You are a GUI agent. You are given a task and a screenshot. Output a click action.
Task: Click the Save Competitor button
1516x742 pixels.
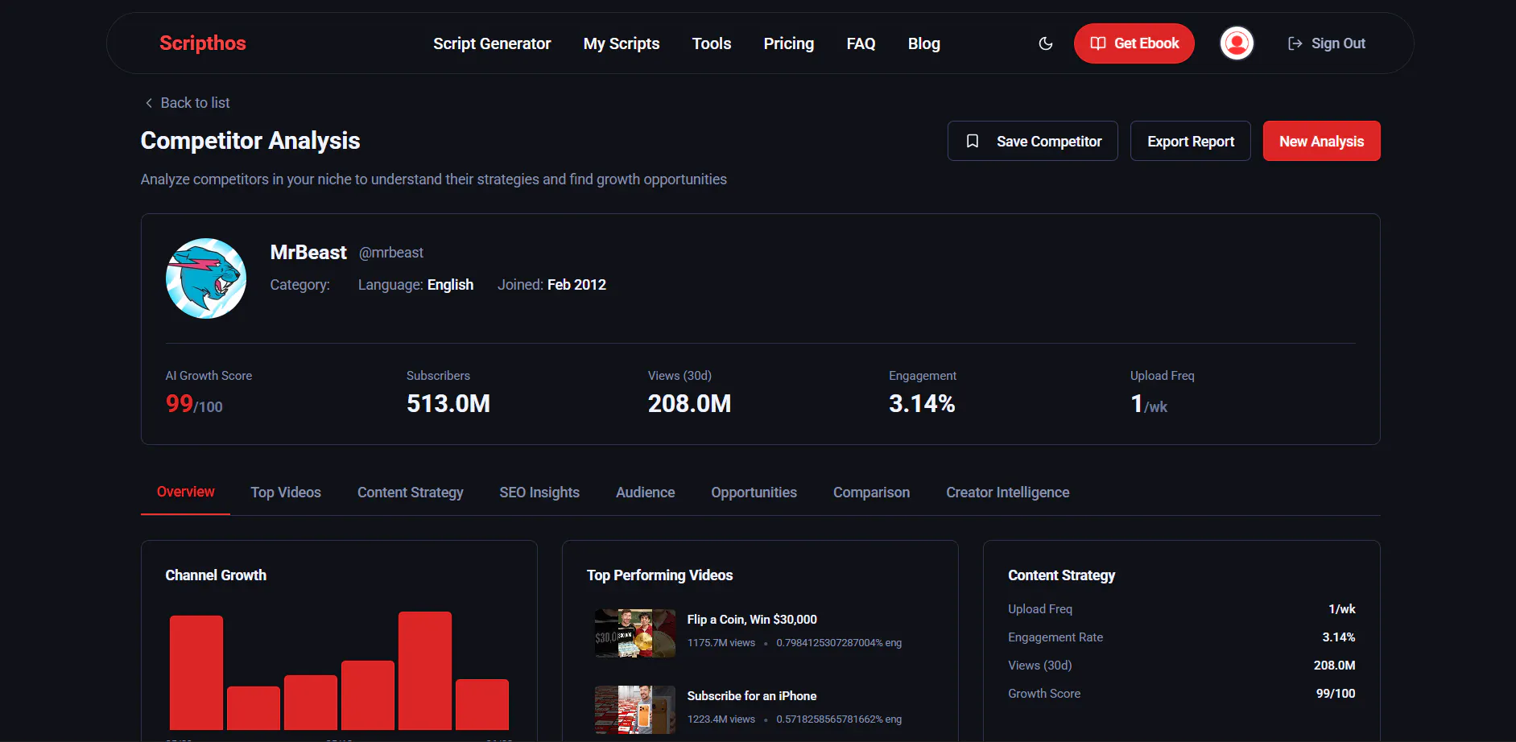(1033, 141)
